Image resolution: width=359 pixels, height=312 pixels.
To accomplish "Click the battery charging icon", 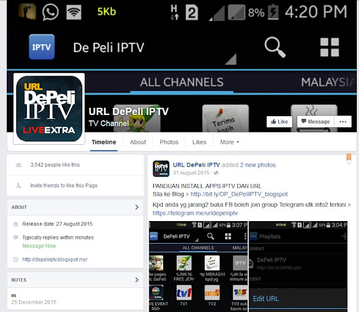I will (x=273, y=12).
